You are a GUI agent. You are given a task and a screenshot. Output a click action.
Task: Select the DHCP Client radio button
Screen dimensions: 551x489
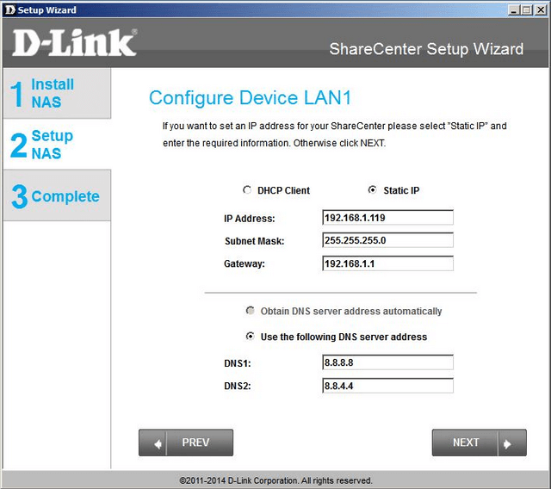tap(247, 190)
